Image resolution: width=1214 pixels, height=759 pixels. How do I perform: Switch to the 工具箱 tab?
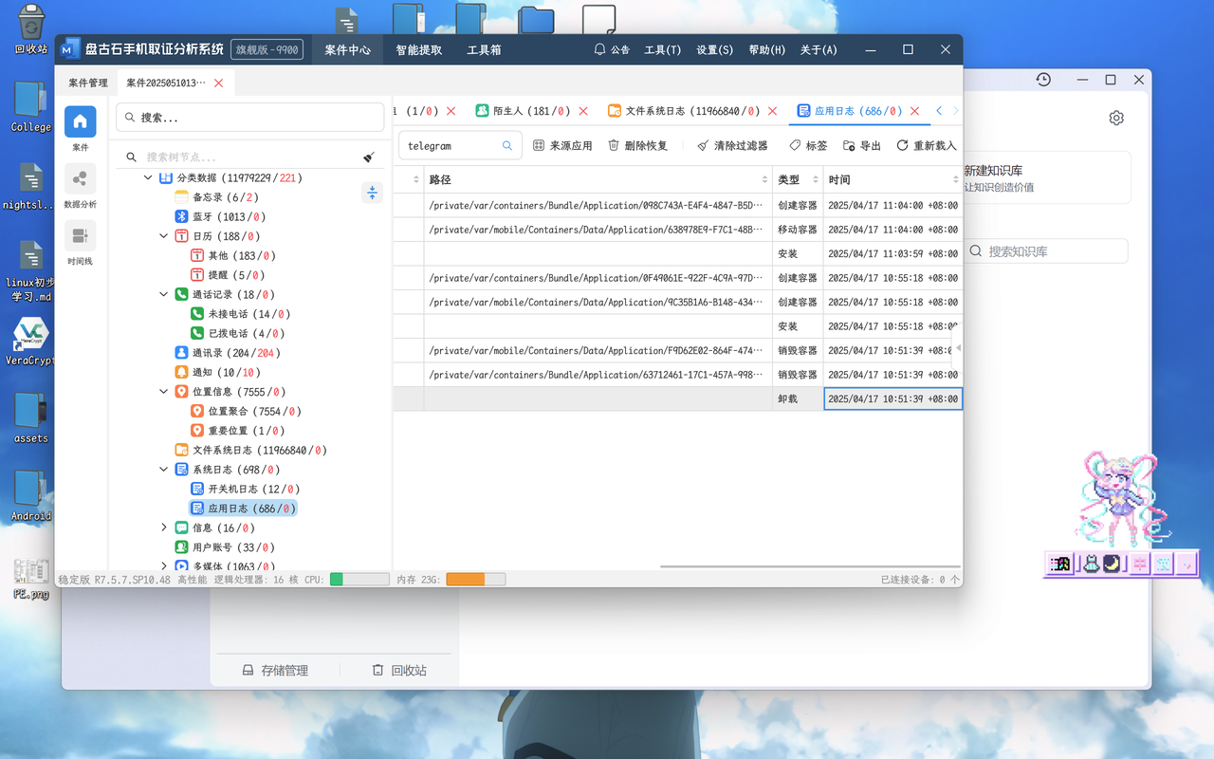coord(484,49)
